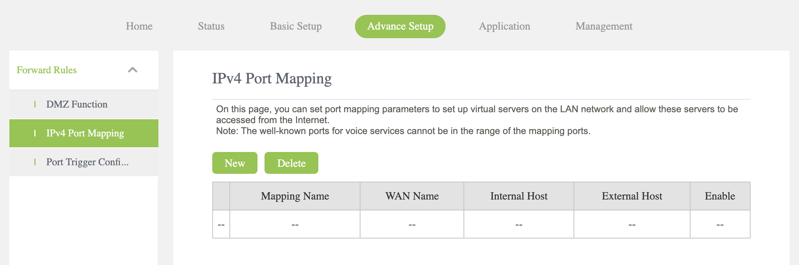Click the WAN Name column header
The height and width of the screenshot is (265, 799).
[412, 196]
